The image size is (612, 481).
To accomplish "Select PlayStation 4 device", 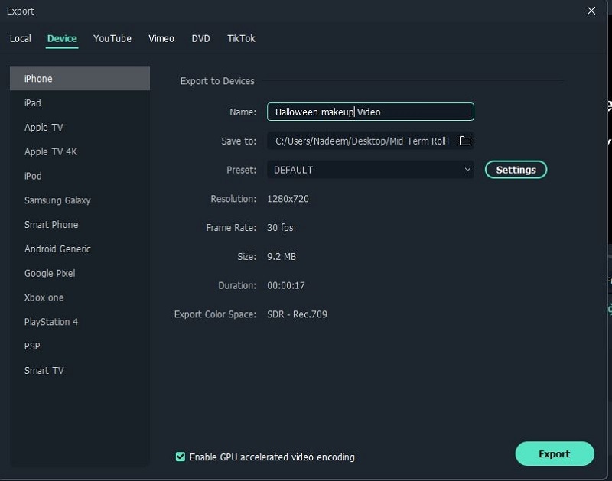I will (51, 322).
